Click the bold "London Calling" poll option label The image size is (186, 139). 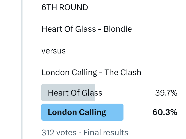pyautogui.click(x=77, y=112)
